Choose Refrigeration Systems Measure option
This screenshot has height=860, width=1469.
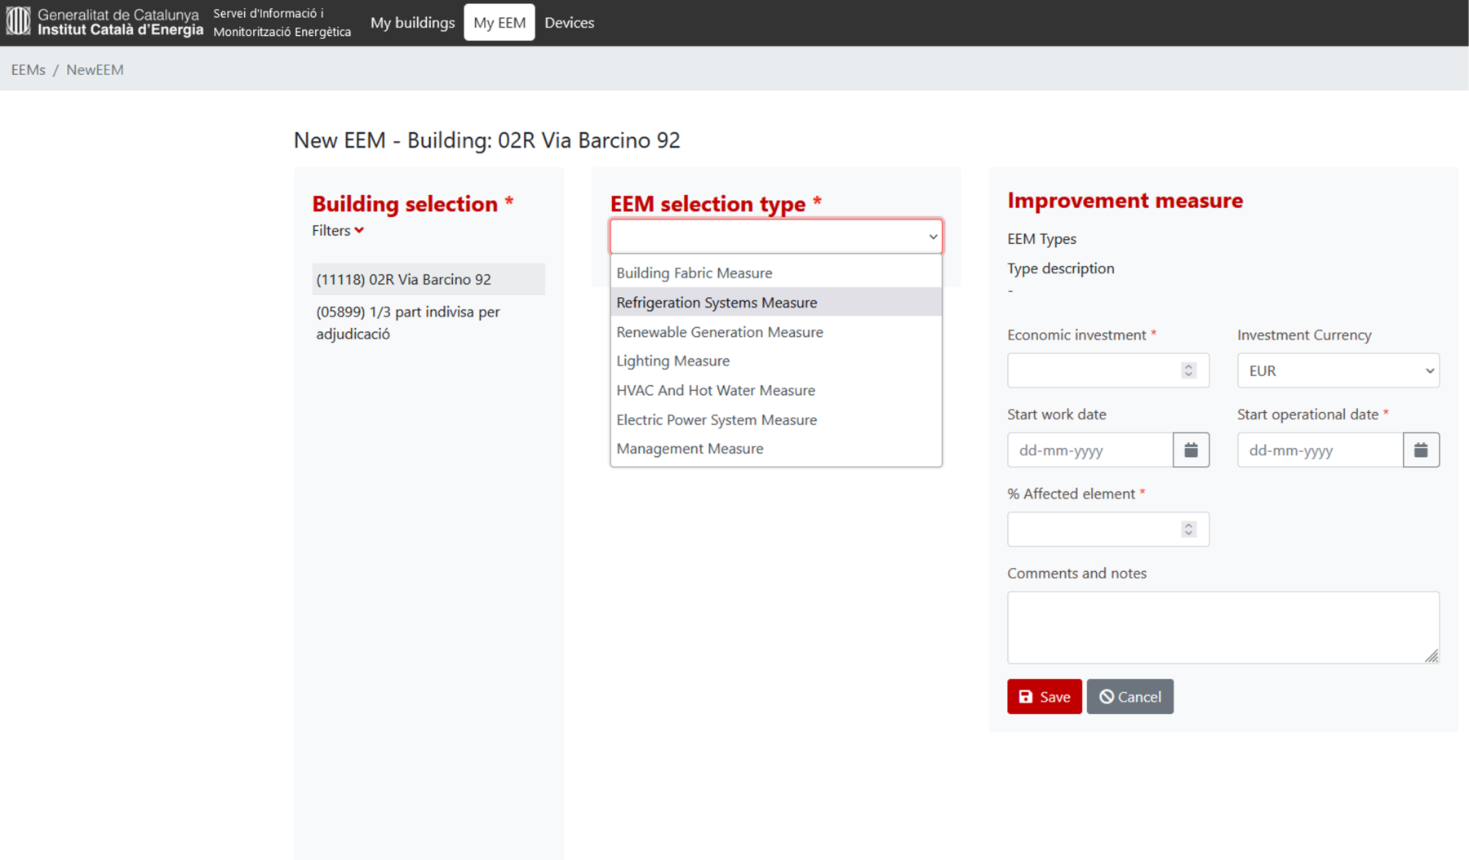click(776, 302)
